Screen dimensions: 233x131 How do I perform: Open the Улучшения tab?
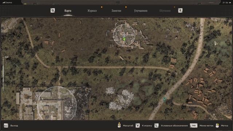(x=141, y=11)
